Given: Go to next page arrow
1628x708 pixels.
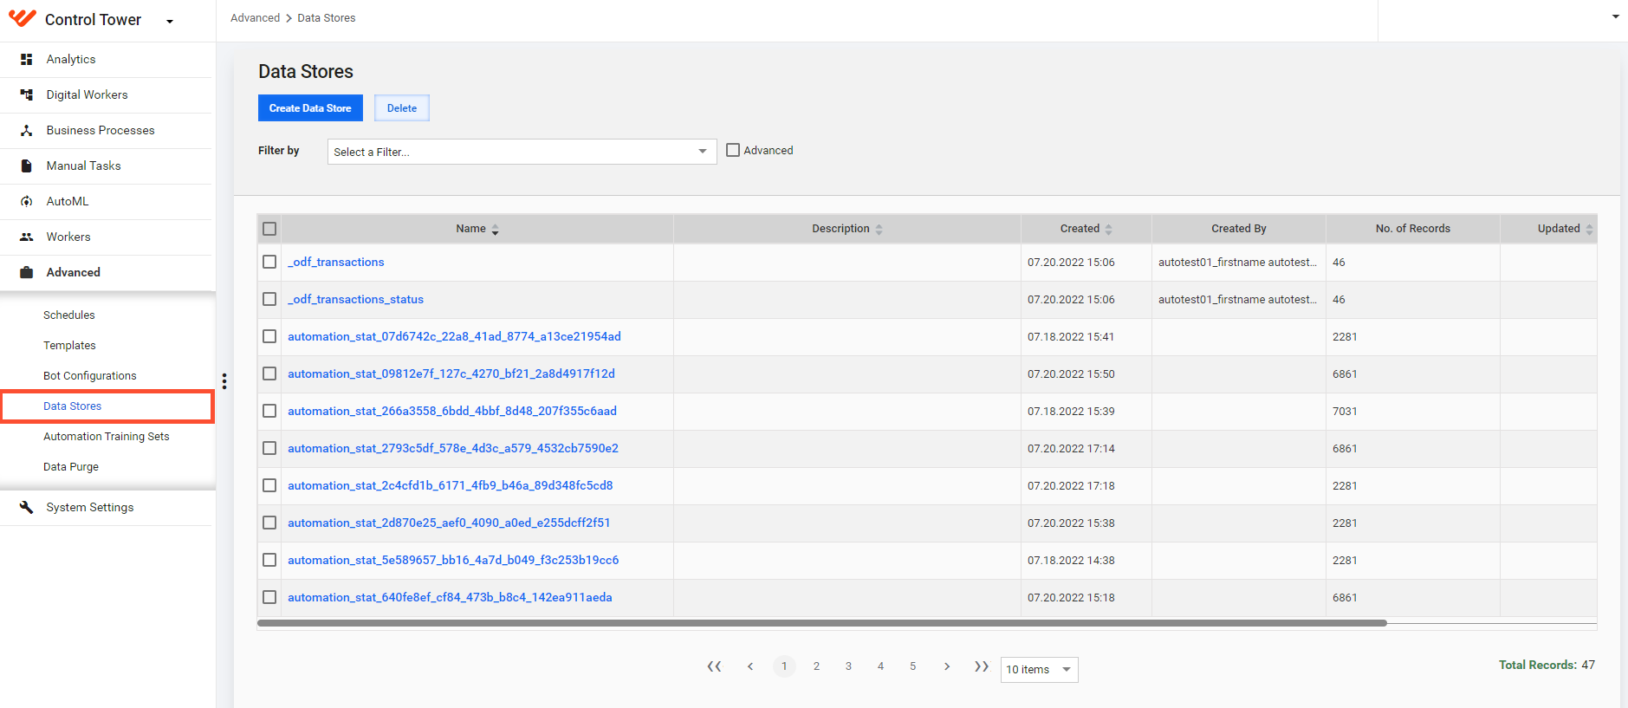Looking at the screenshot, I should click(947, 666).
